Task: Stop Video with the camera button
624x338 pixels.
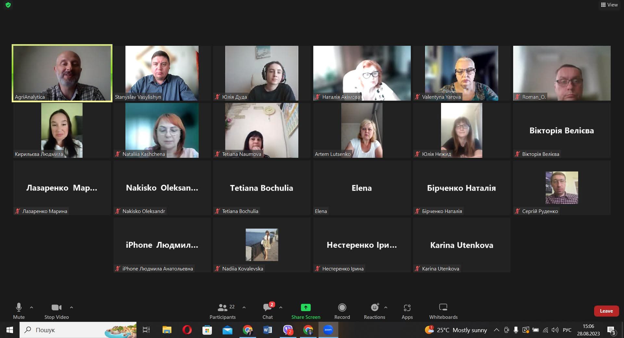Action: click(x=57, y=311)
